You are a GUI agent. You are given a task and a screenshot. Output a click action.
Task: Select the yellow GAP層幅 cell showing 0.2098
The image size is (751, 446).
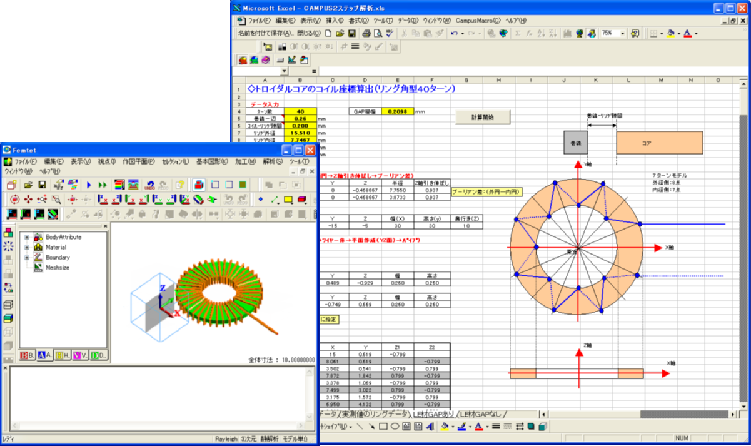click(396, 111)
